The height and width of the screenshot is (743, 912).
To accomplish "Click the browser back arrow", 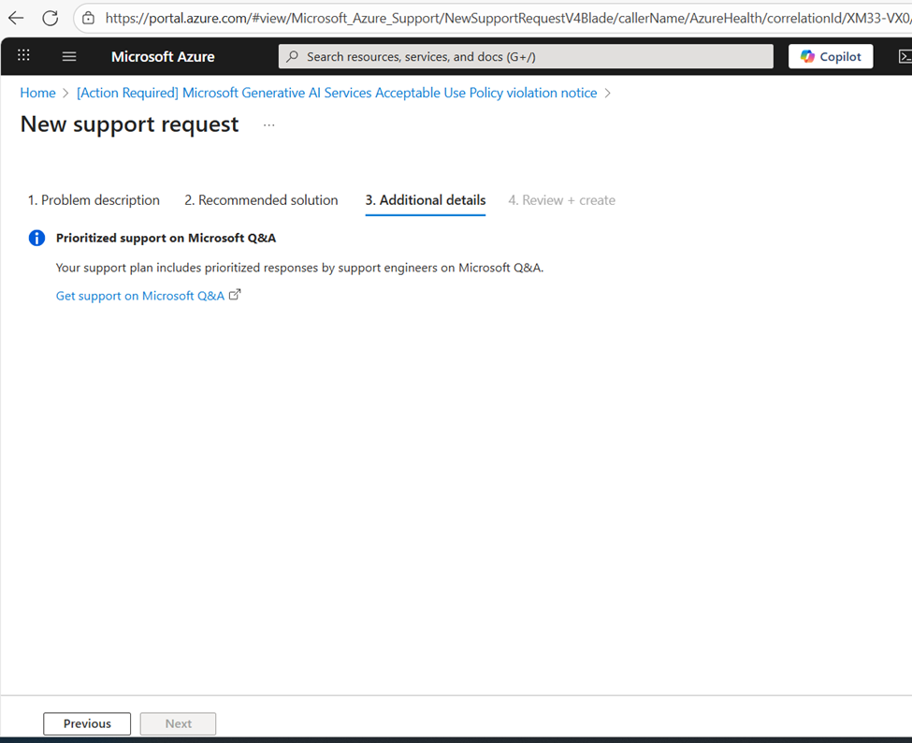I will (16, 18).
